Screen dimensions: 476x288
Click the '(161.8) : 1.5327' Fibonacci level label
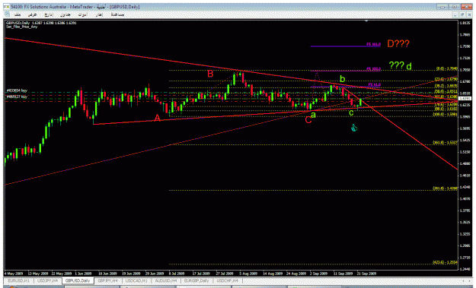pos(445,142)
